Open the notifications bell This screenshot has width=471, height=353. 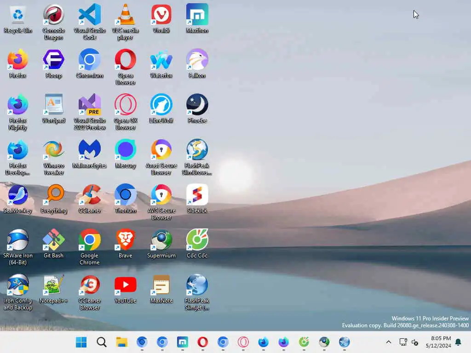[x=459, y=342]
